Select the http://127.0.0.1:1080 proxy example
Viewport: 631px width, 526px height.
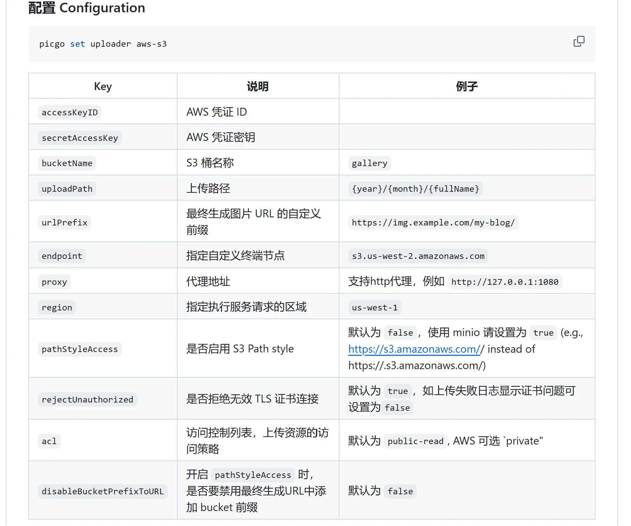click(505, 282)
